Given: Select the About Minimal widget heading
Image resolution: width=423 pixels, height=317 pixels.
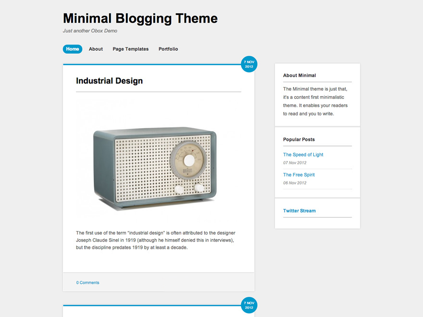Looking at the screenshot, I should click(x=299, y=75).
